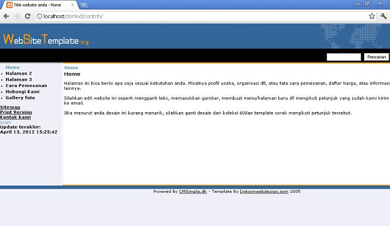Click the paragraph starting 'Halaman ini bisa berisi'
The width and height of the screenshot is (390, 226).
pyautogui.click(x=227, y=86)
